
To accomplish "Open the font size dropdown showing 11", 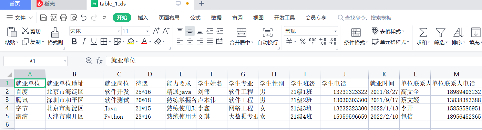I will [147, 31].
